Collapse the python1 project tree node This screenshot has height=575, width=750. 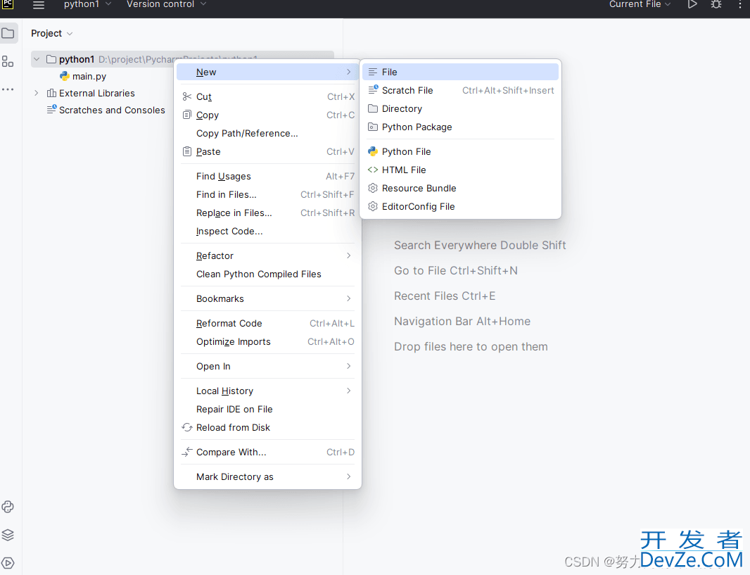tap(37, 59)
